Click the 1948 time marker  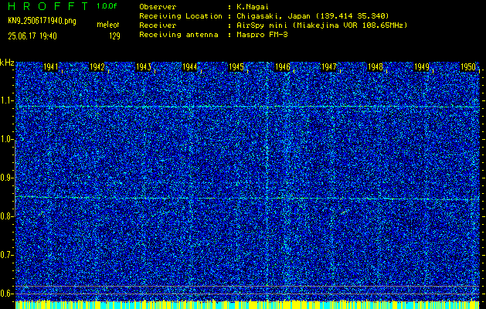[376, 67]
